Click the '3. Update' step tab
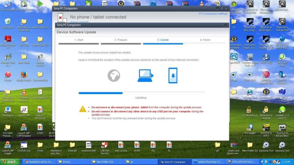 tap(163, 41)
